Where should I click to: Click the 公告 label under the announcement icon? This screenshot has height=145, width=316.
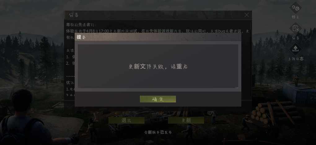coord(296,38)
